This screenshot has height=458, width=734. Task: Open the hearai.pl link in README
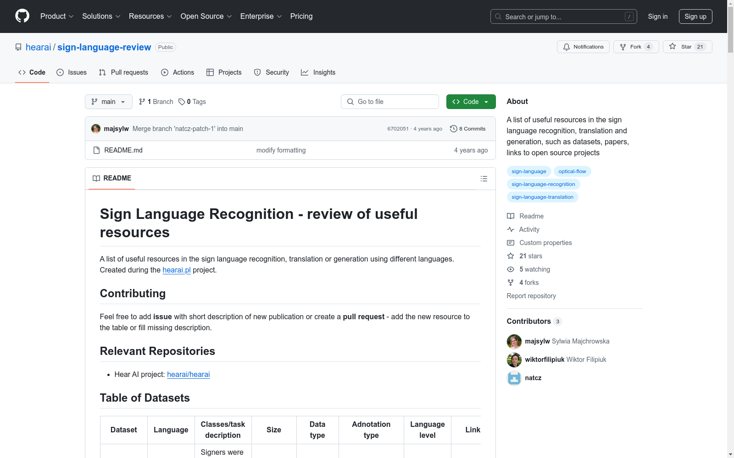(177, 270)
